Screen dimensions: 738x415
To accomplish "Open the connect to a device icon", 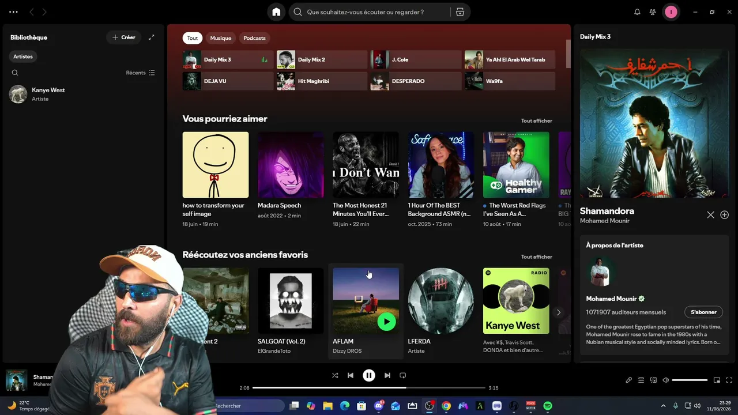I will click(653, 380).
